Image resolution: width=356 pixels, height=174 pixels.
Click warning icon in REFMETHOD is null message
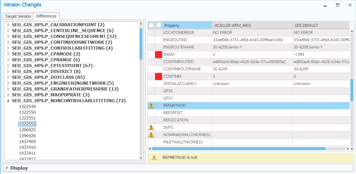point(154,157)
